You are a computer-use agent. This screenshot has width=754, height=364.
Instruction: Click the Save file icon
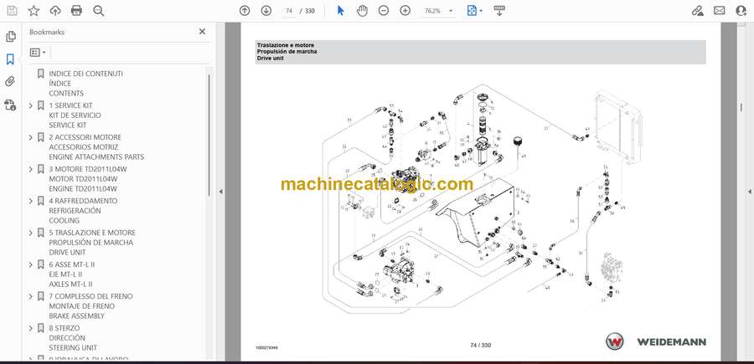coord(12,11)
